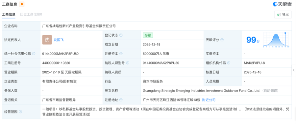The height and width of the screenshot is (124, 296).
Task: Click registration number 440000000110826
Action: pyautogui.click(x=56, y=63)
